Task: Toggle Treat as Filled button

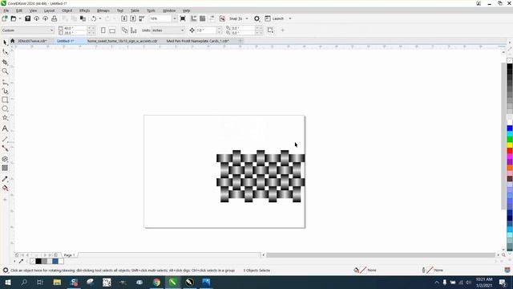Action: click(x=270, y=31)
